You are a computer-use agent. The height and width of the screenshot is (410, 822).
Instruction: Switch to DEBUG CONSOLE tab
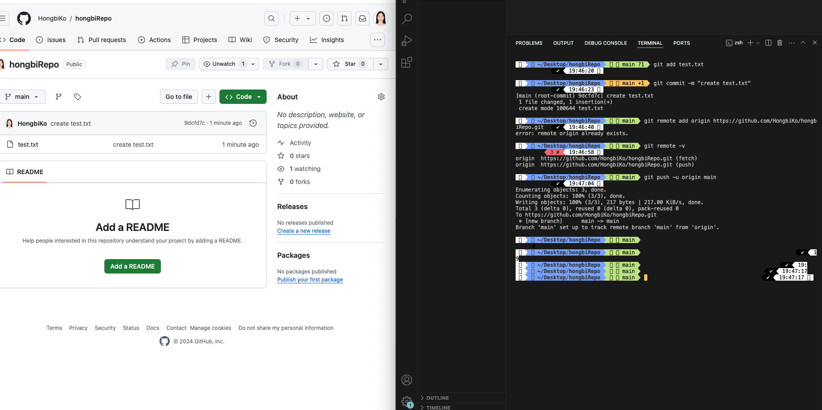click(606, 43)
